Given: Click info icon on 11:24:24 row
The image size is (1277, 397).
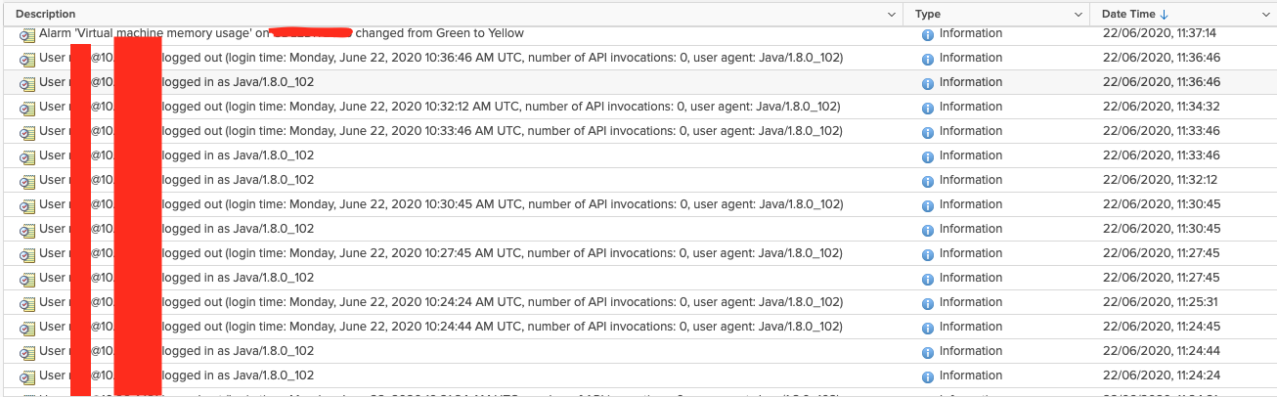Looking at the screenshot, I should click(x=928, y=376).
